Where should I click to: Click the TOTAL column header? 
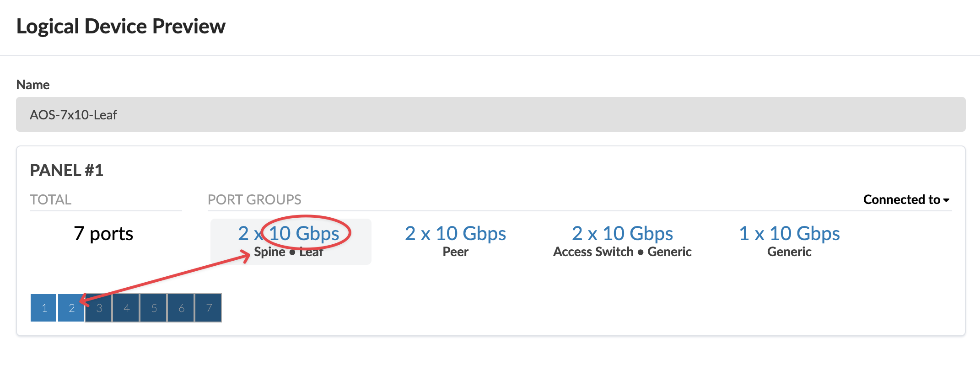click(x=51, y=199)
